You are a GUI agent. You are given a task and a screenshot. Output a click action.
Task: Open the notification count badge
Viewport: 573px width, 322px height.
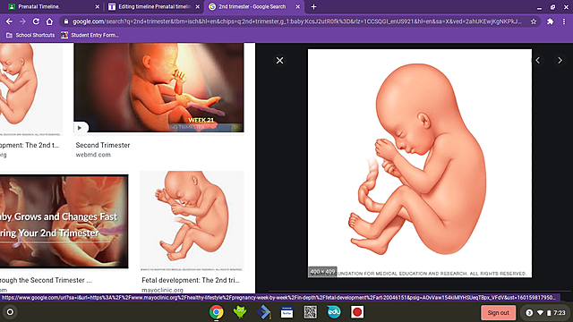(x=529, y=313)
